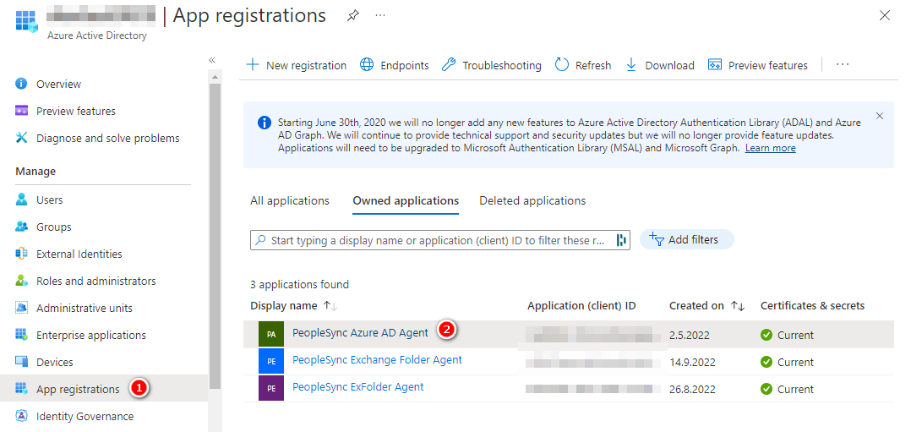
Task: Click the green PA app avatar
Action: (x=271, y=334)
